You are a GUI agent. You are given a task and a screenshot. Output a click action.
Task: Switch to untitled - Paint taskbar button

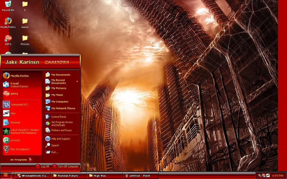pos(140,176)
